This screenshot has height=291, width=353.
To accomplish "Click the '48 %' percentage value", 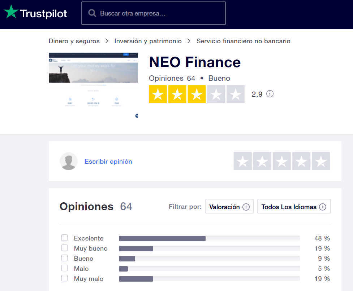I will [322, 238].
